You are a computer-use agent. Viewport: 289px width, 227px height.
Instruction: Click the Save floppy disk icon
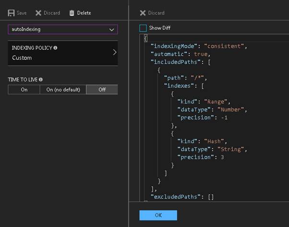(x=11, y=13)
